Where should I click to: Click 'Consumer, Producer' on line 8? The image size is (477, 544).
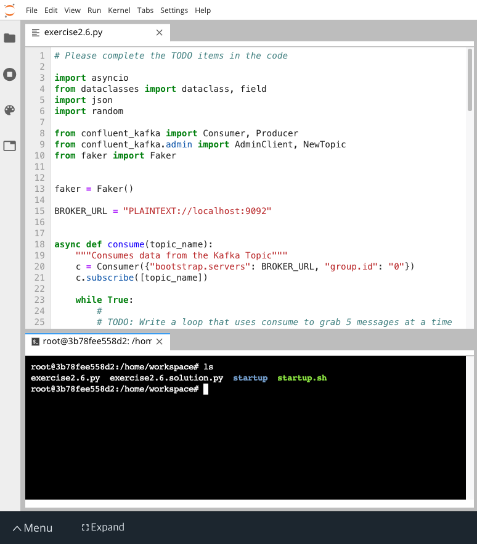250,133
